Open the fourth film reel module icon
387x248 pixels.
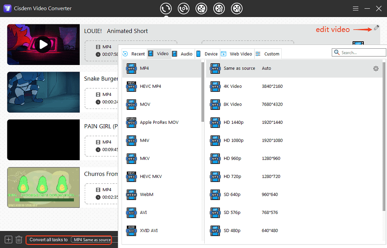(x=219, y=9)
